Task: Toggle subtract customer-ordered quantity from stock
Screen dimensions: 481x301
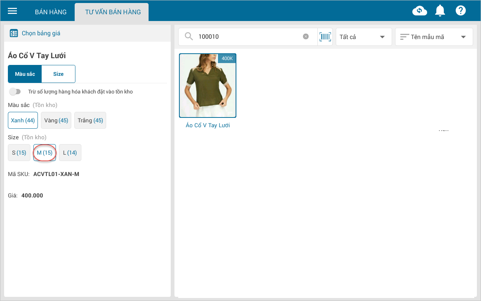Action: click(15, 92)
